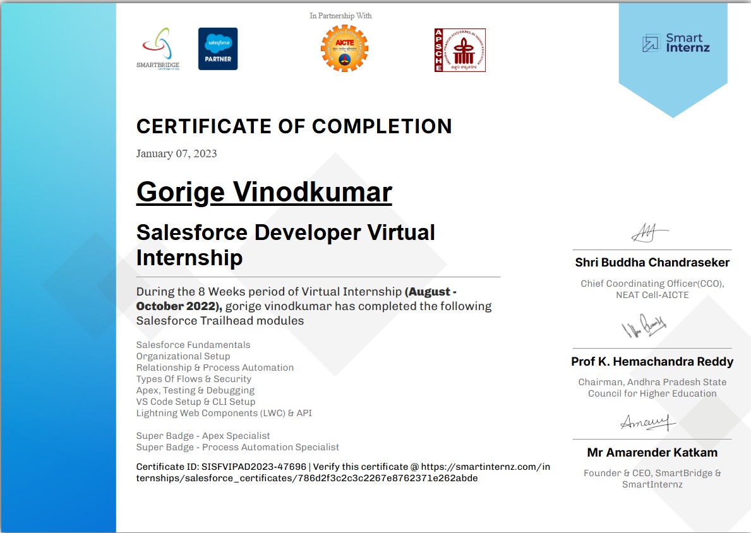Click the date January 07, 2023
The width and height of the screenshot is (751, 533).
tap(176, 153)
